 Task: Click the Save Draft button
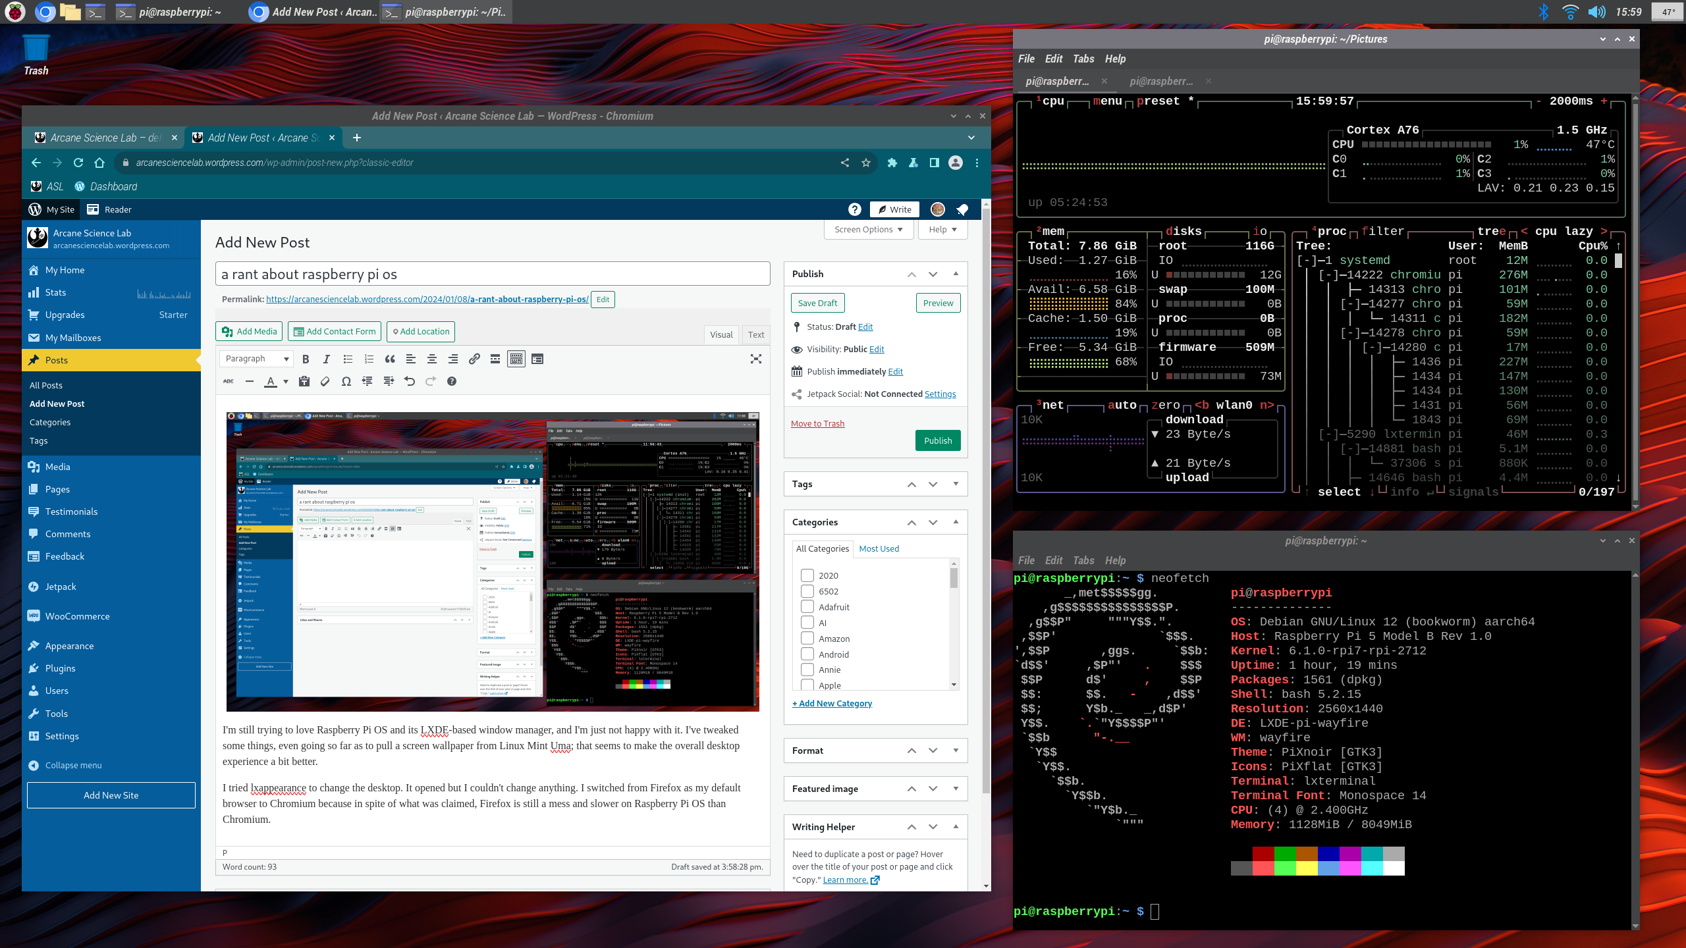pos(817,303)
